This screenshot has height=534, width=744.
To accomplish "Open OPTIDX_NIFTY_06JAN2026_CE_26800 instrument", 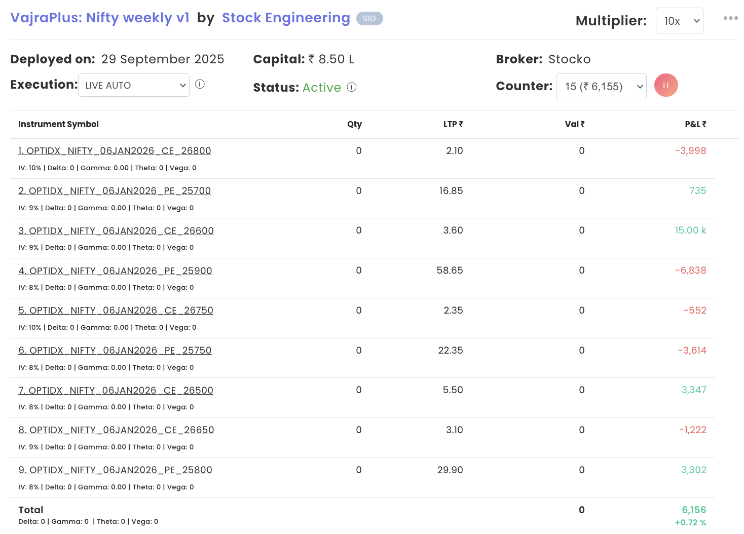I will pyautogui.click(x=115, y=151).
